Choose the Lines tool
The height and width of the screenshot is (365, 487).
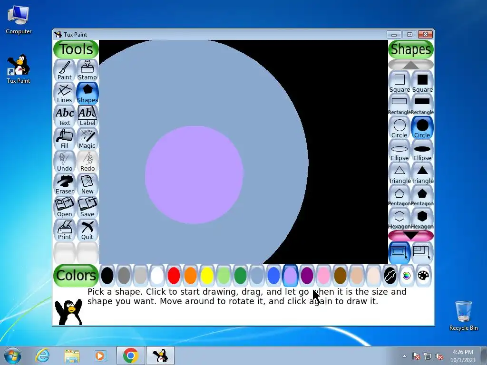[x=65, y=93]
